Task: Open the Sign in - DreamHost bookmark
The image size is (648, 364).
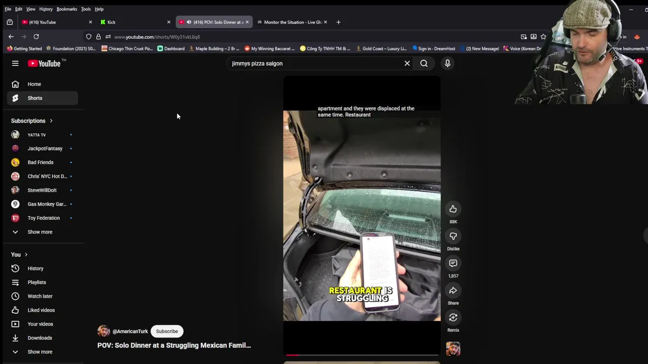Action: click(434, 49)
